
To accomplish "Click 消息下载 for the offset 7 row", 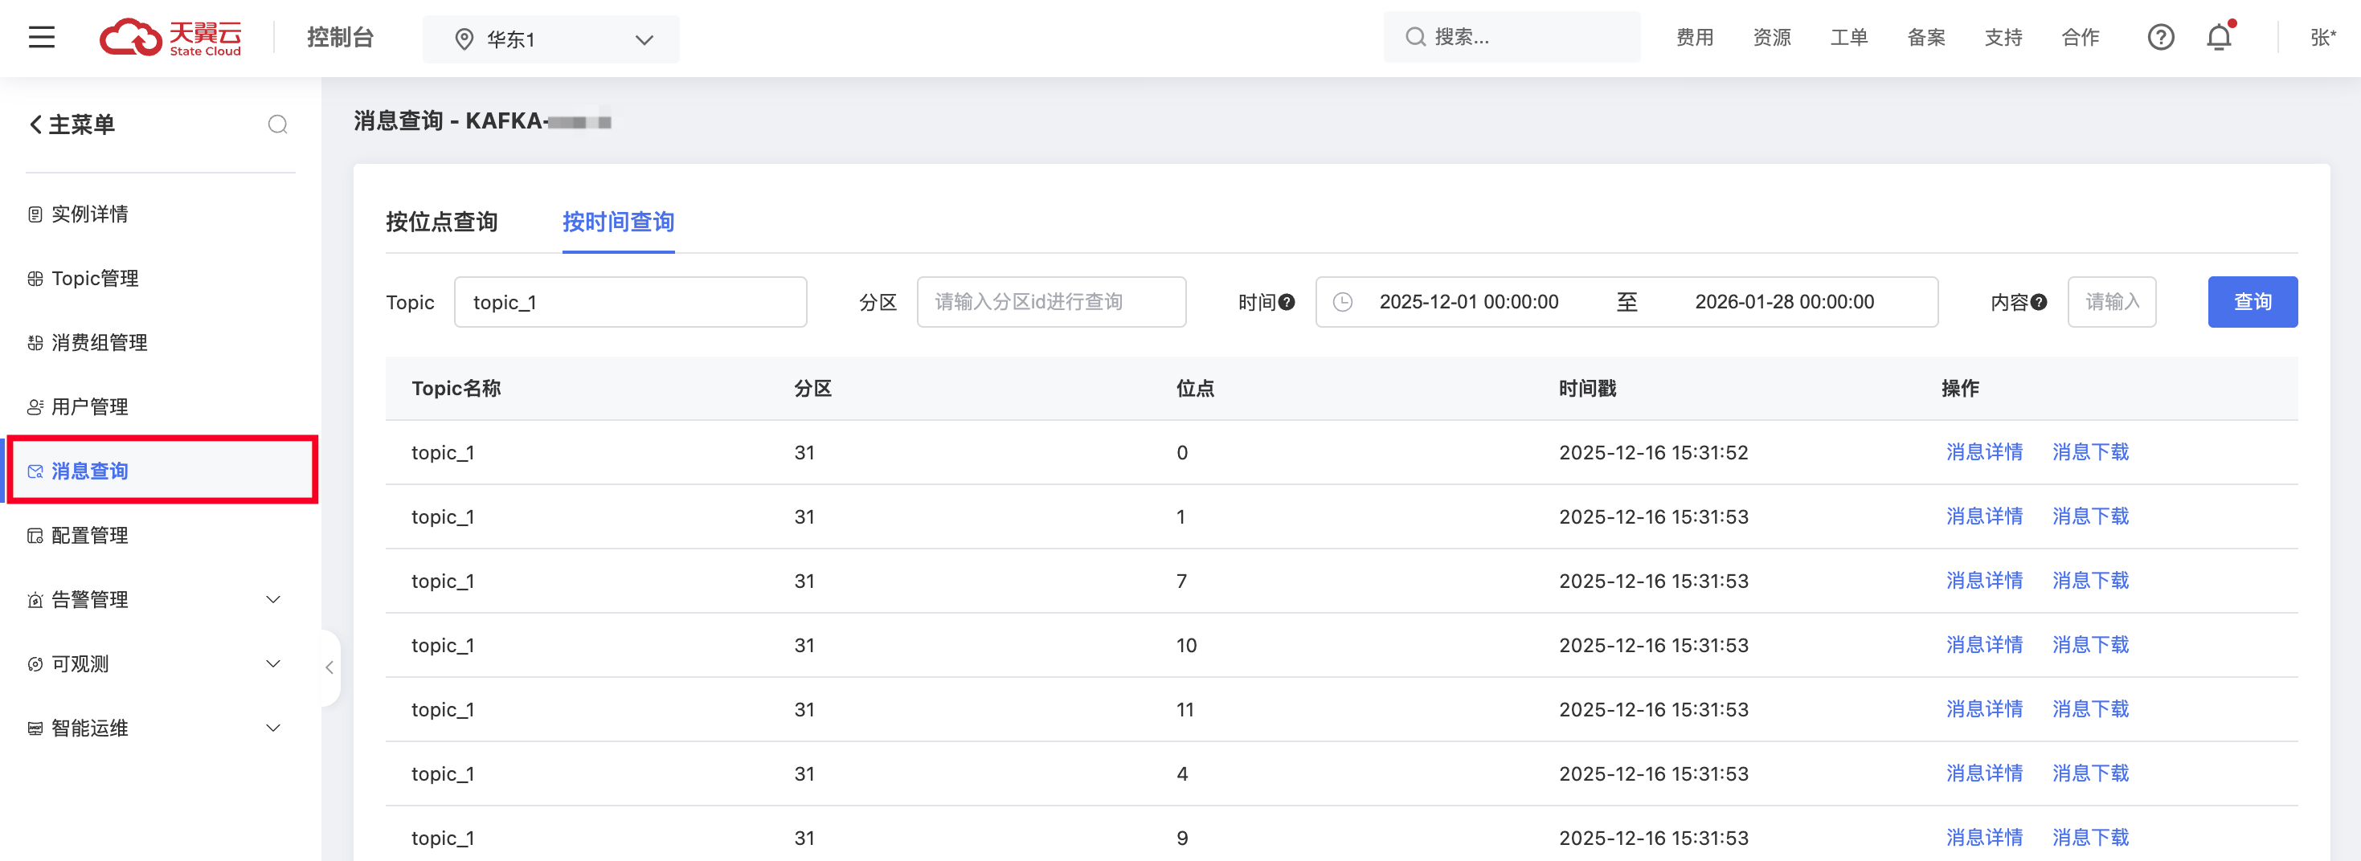I will (2089, 581).
